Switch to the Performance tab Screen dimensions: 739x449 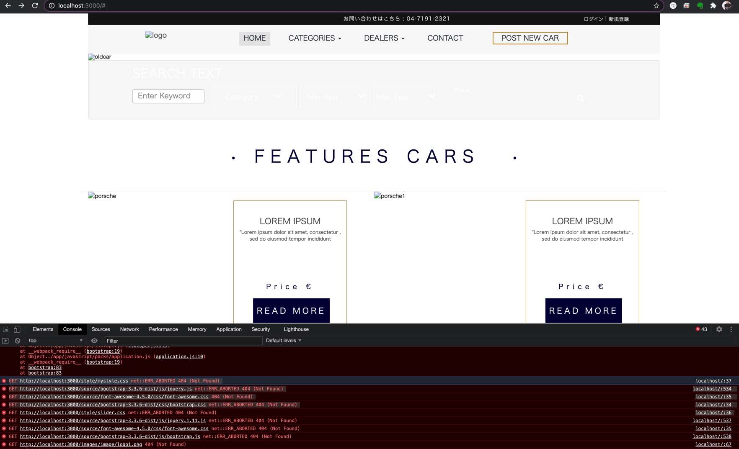(x=163, y=329)
